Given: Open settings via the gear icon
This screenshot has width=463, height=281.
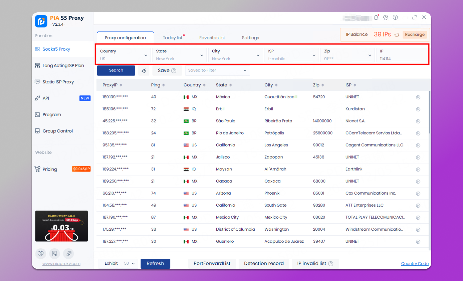Looking at the screenshot, I should 386,18.
